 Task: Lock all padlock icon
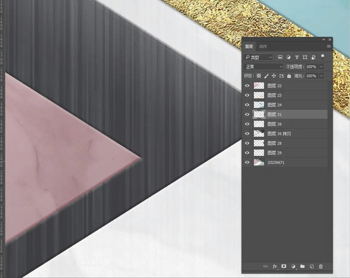pos(289,76)
